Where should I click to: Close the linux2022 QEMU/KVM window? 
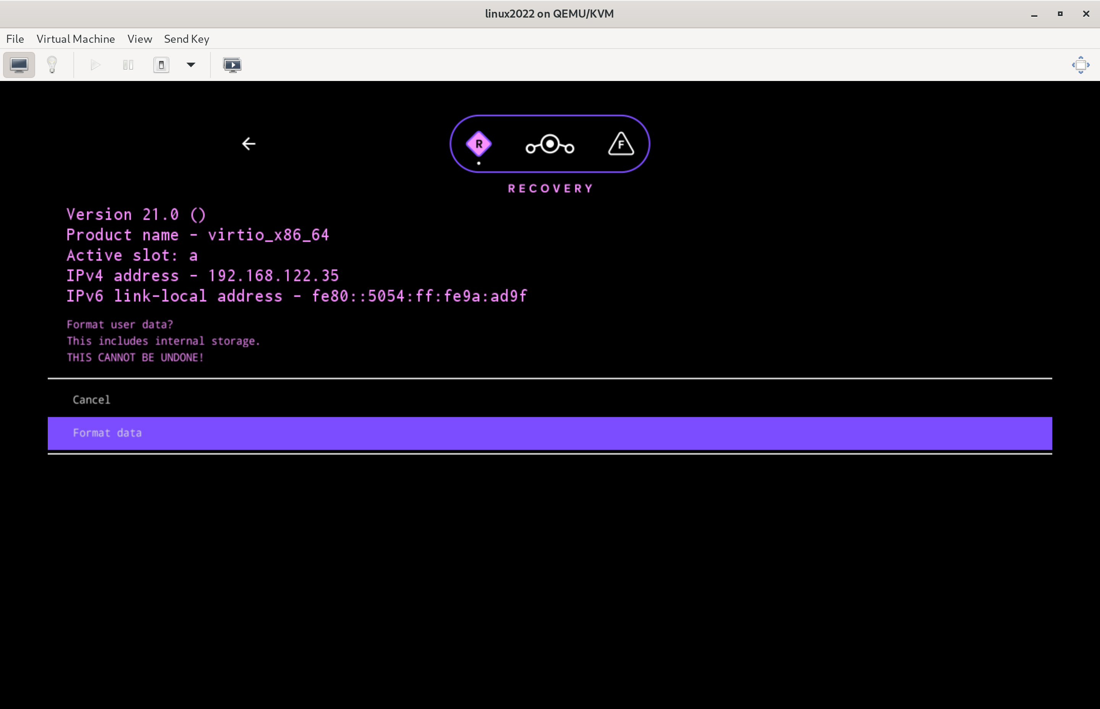click(1086, 14)
